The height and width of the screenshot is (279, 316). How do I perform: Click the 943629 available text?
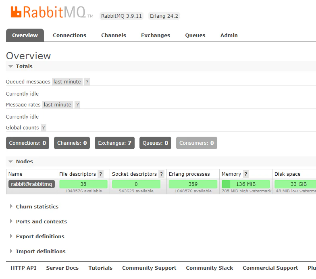coord(136,191)
